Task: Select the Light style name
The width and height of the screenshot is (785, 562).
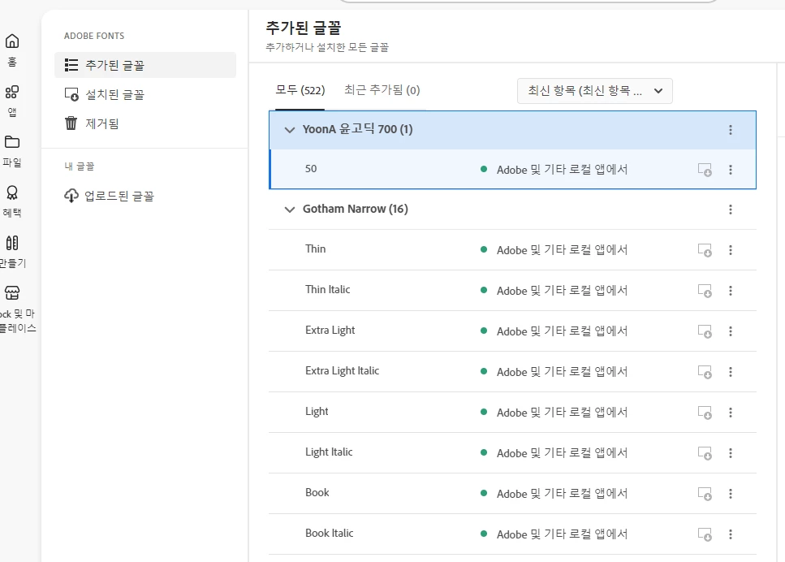Action: 317,411
